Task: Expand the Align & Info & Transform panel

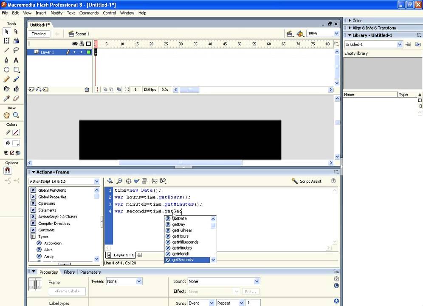Action: 350,28
